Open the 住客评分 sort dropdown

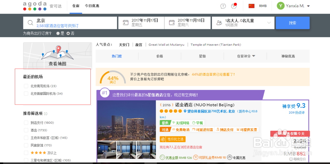click(246, 56)
